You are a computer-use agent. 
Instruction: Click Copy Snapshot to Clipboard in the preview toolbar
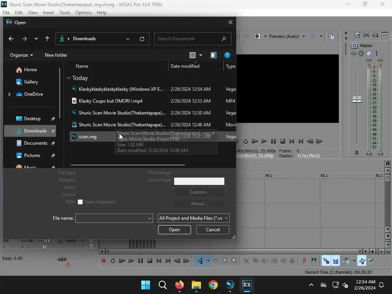coord(331,36)
